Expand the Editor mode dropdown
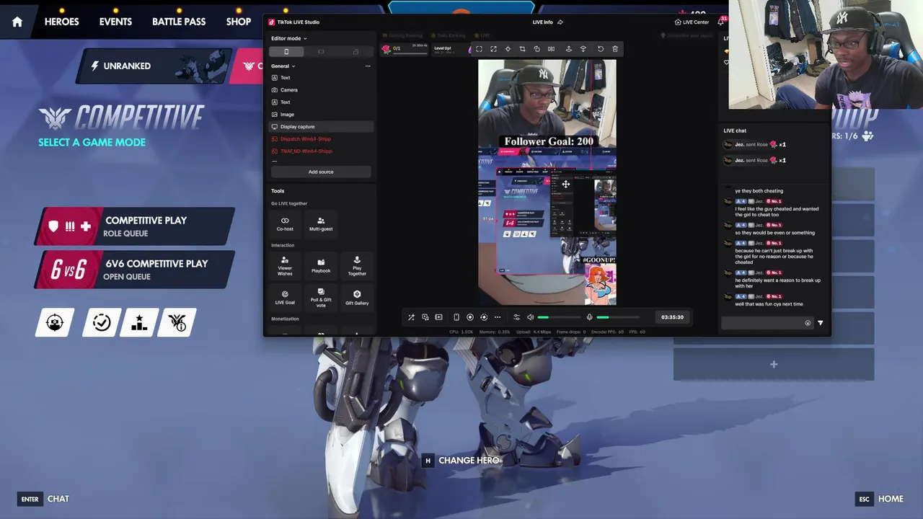923x519 pixels. 288,38
